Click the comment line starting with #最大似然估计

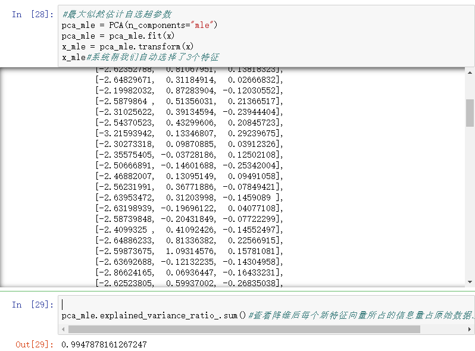point(117,14)
